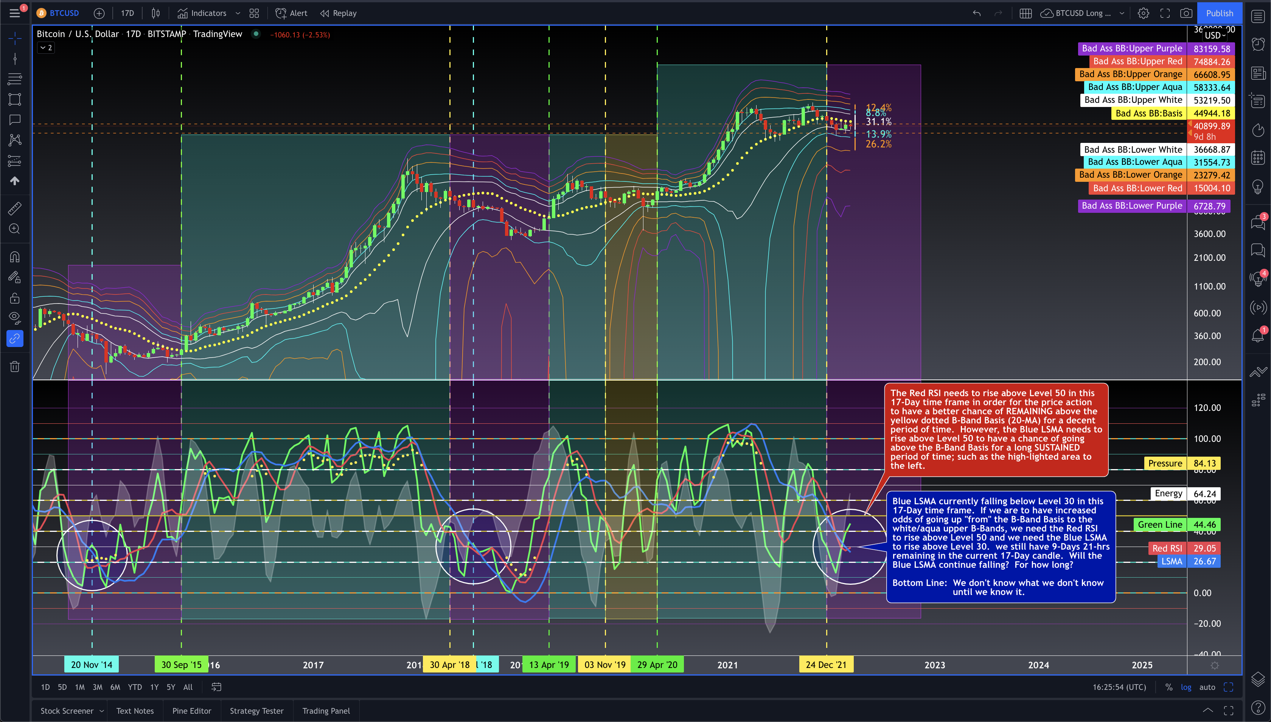Undo the last chart action
1271x722 pixels.
pos(977,13)
